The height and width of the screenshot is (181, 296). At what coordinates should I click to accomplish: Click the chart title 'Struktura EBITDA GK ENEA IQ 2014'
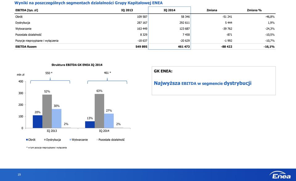click(x=77, y=65)
